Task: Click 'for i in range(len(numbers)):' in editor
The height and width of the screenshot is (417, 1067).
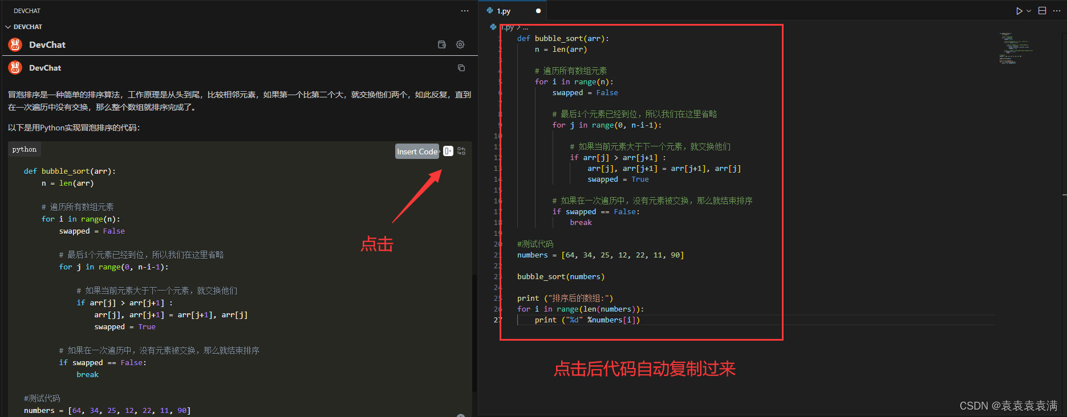Action: (581, 309)
